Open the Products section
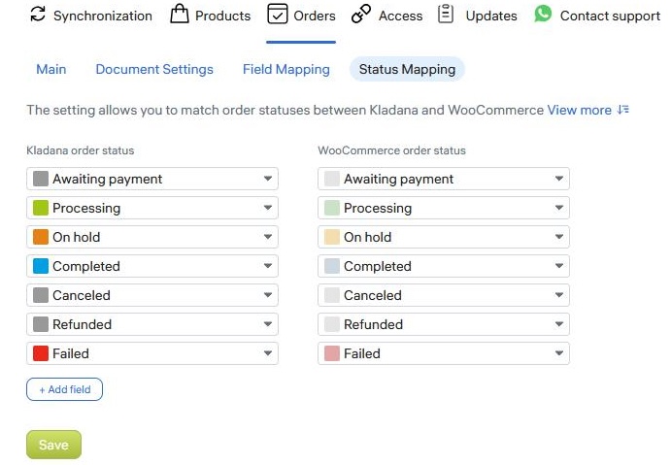 pyautogui.click(x=211, y=16)
